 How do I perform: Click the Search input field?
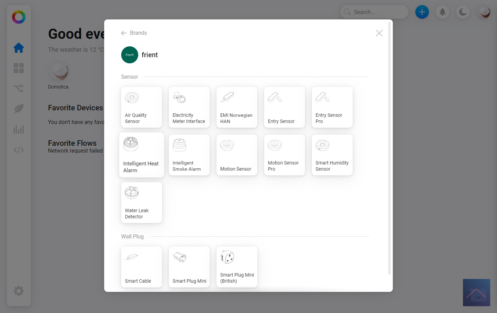(x=374, y=12)
